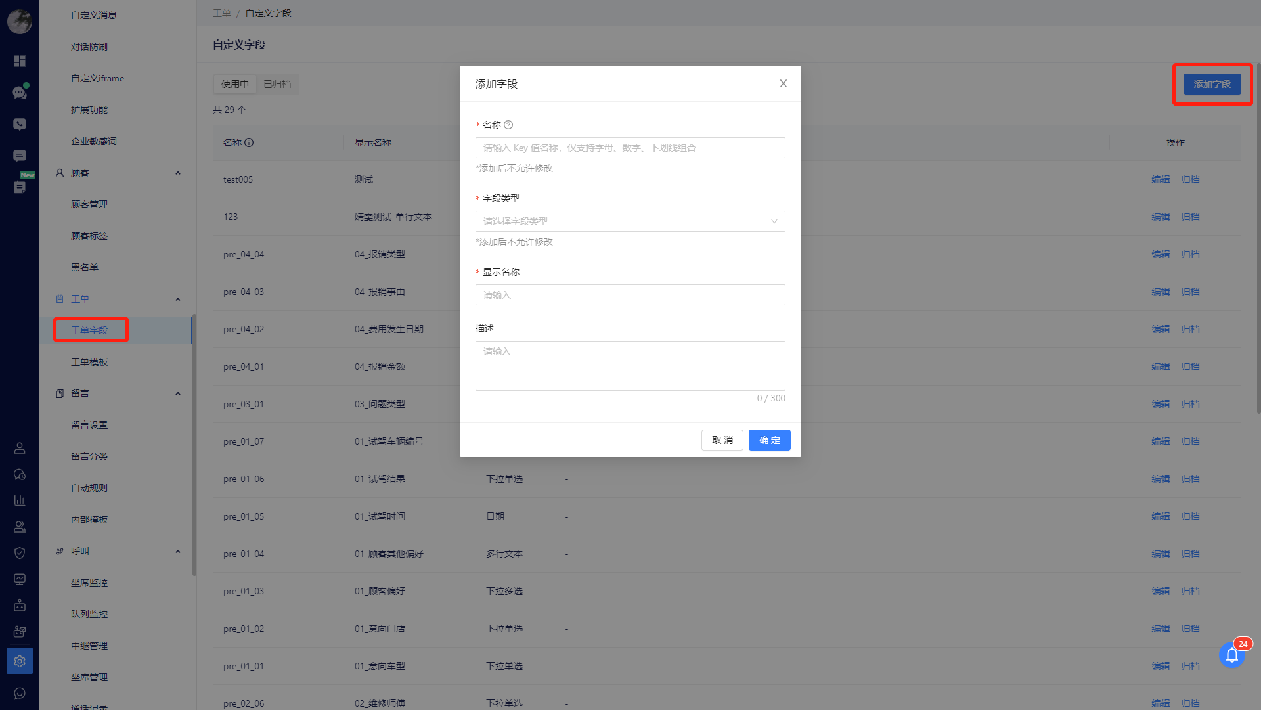Click the 描述 text area
This screenshot has width=1261, height=710.
[630, 366]
